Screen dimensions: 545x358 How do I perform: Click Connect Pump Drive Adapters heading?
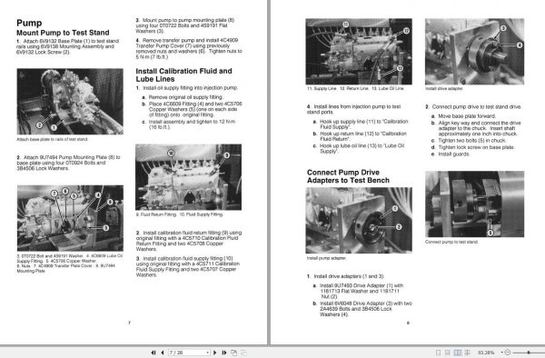point(348,176)
